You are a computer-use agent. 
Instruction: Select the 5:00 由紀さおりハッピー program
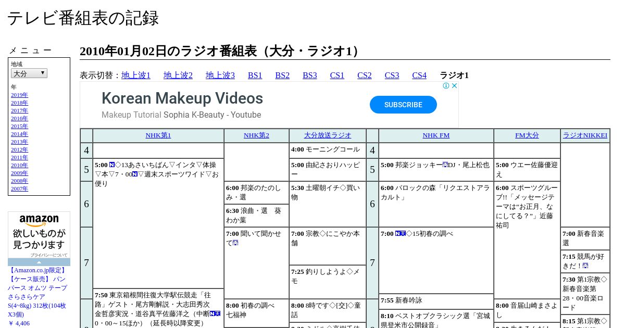(x=328, y=170)
